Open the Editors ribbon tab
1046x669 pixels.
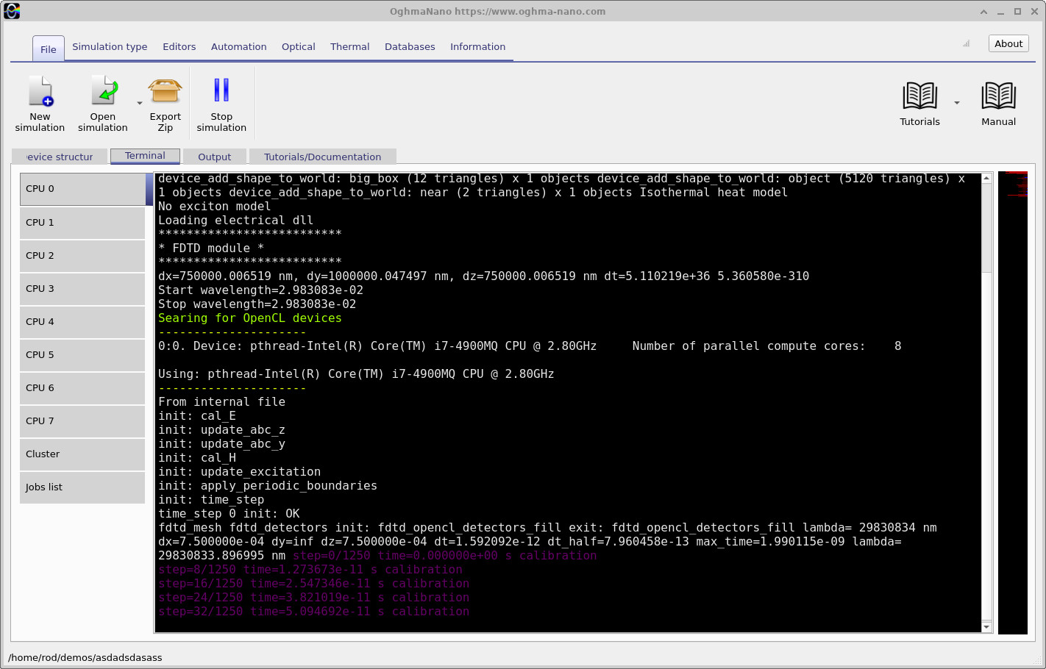pyautogui.click(x=179, y=46)
